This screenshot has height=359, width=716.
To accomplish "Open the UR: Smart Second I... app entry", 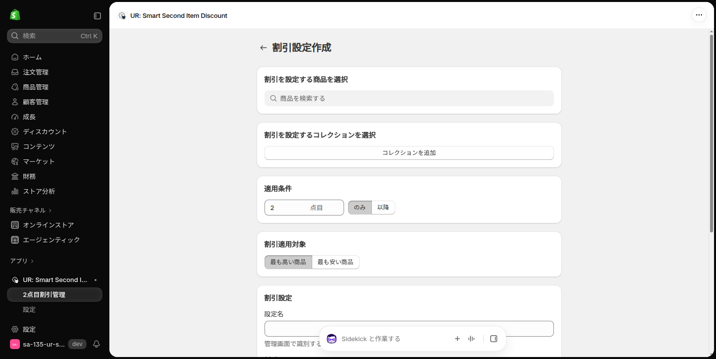I will [55, 280].
